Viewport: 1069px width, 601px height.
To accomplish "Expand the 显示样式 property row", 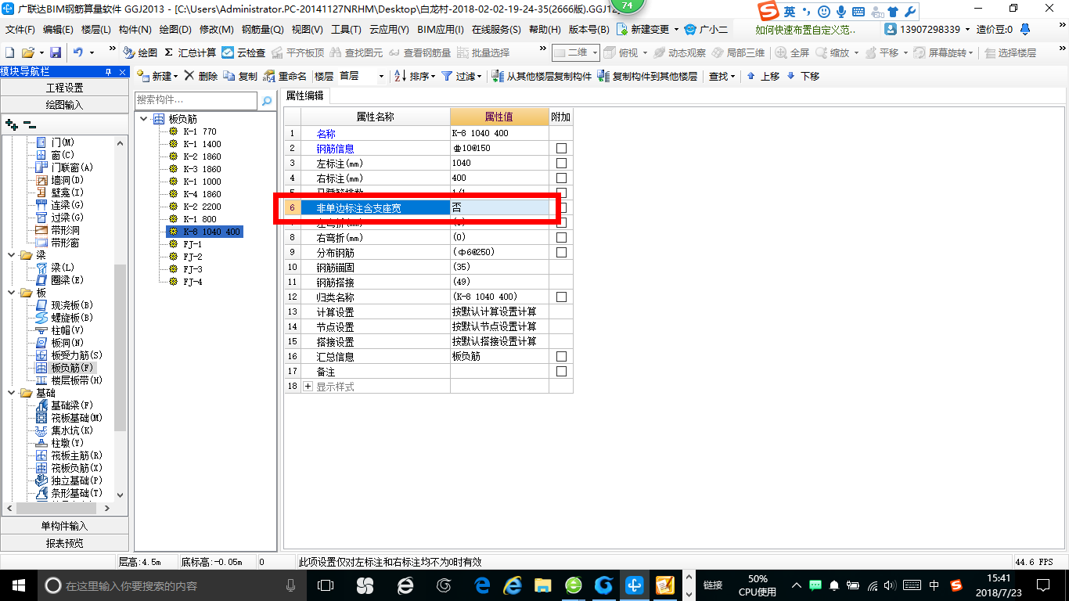I will point(308,387).
